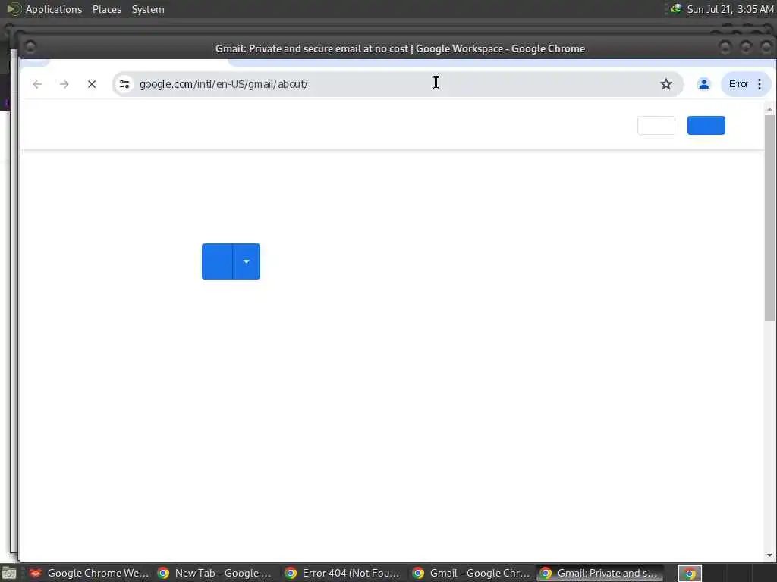Switch to Gmail - Google Chr... taskbar window
Viewport: 777px width, 582px height.
pos(472,573)
